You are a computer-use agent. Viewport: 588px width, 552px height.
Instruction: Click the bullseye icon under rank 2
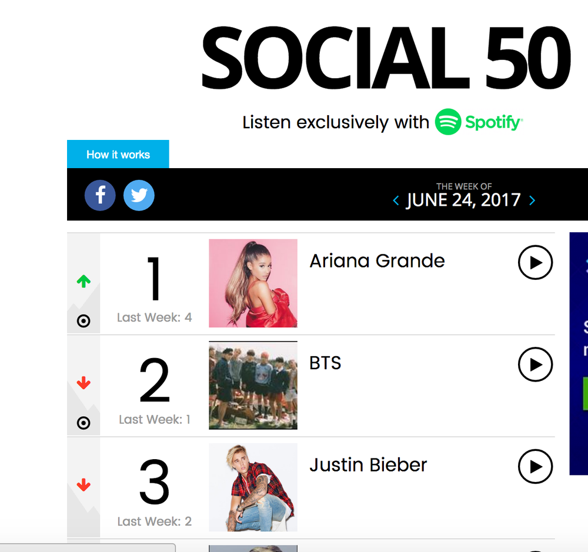(83, 423)
